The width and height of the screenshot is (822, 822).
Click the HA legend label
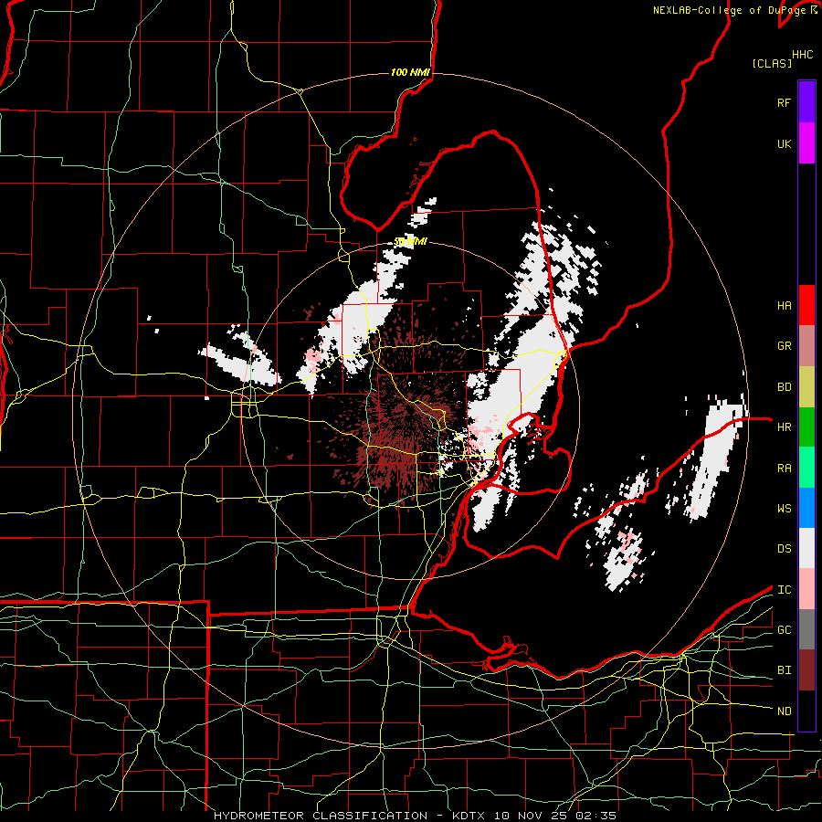coord(784,306)
